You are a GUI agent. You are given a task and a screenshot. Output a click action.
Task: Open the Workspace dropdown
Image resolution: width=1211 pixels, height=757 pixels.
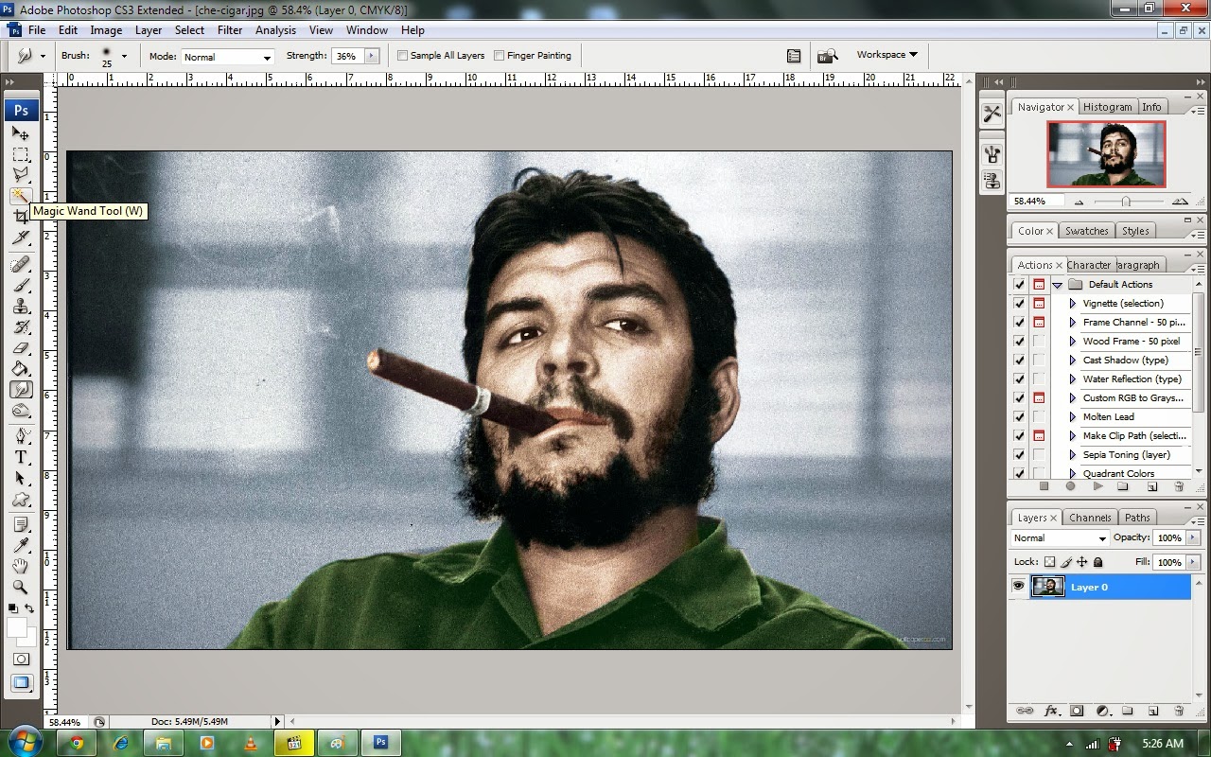click(x=886, y=55)
